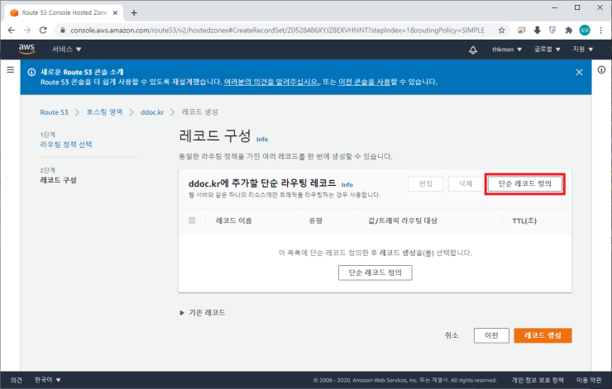This screenshot has height=389, width=612.
Task: Reload the page using the refresh icon
Action: tap(45, 29)
